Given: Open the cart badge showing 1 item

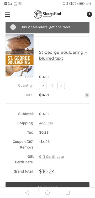Looking at the screenshot, I should [89, 14].
